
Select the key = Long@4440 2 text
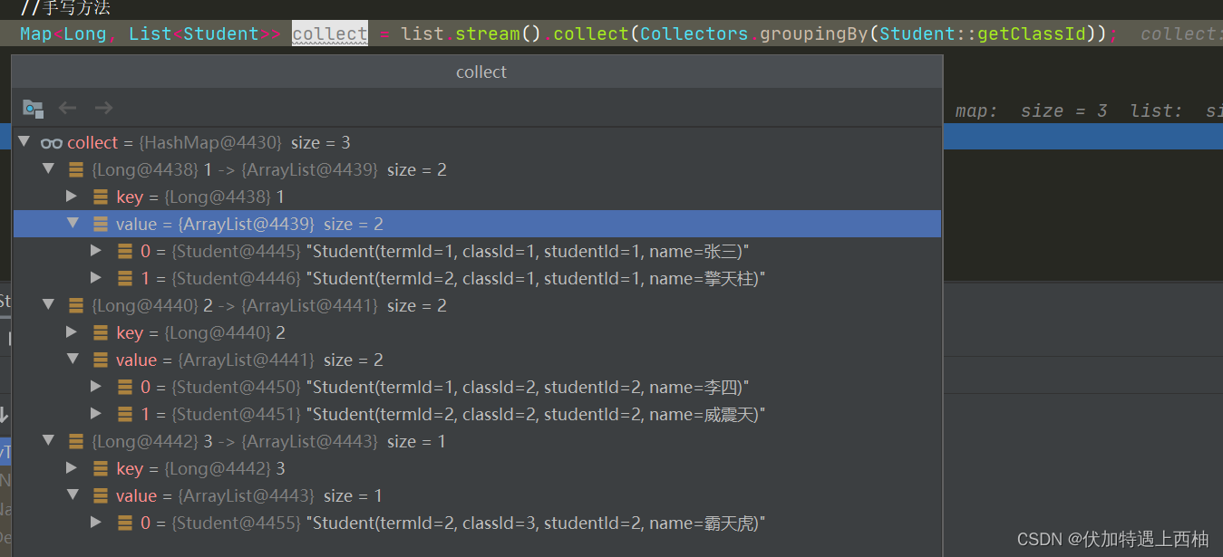click(x=200, y=333)
